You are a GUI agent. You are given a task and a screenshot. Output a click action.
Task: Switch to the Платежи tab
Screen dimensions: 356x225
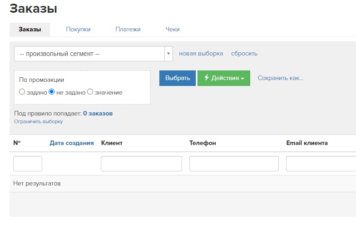coord(128,29)
